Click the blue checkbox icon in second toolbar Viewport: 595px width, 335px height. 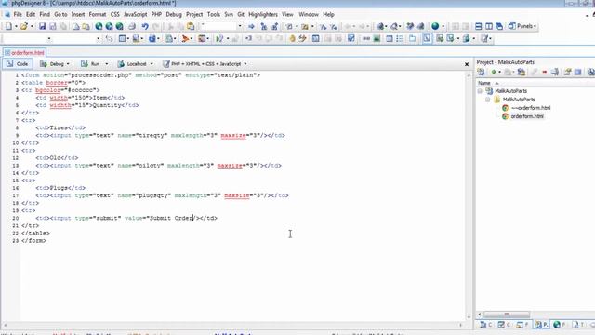coord(351,38)
